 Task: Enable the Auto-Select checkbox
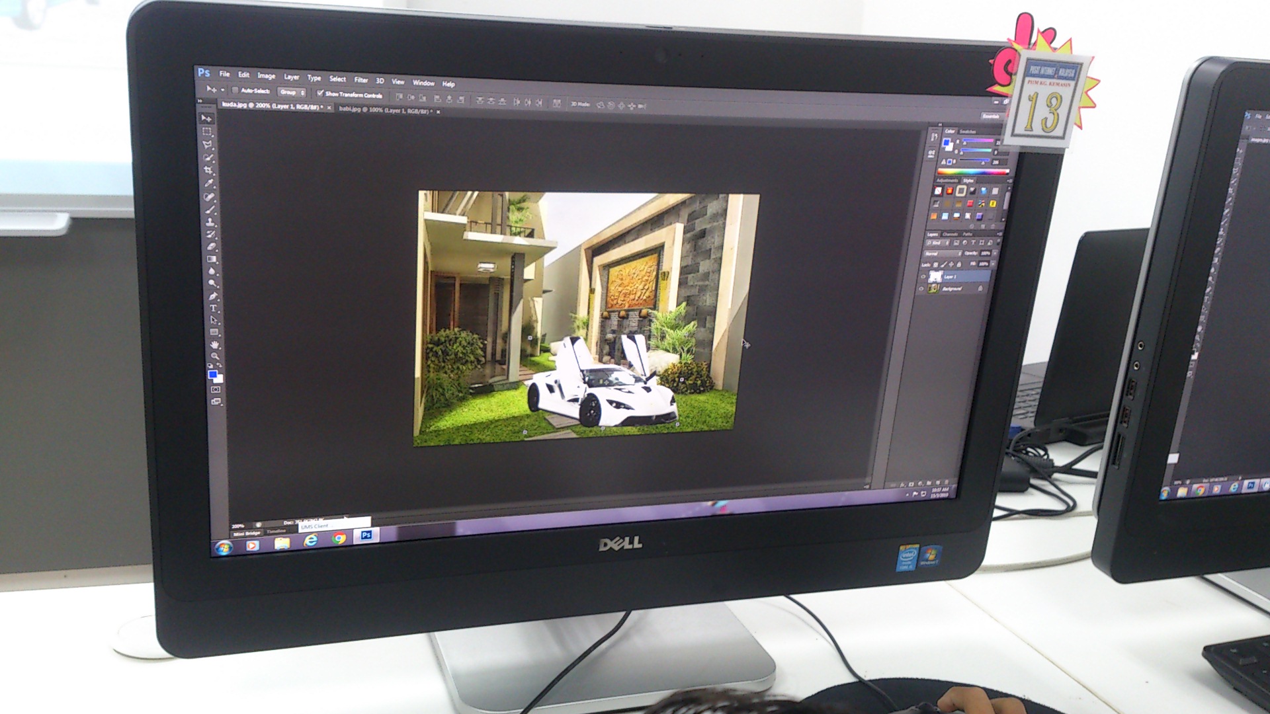click(235, 90)
